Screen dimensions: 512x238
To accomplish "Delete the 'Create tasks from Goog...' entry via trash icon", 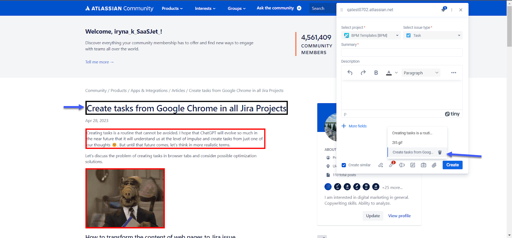I will 440,152.
